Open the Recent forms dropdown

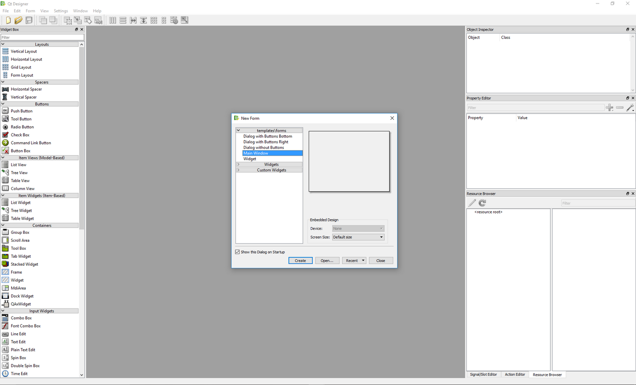(x=354, y=260)
